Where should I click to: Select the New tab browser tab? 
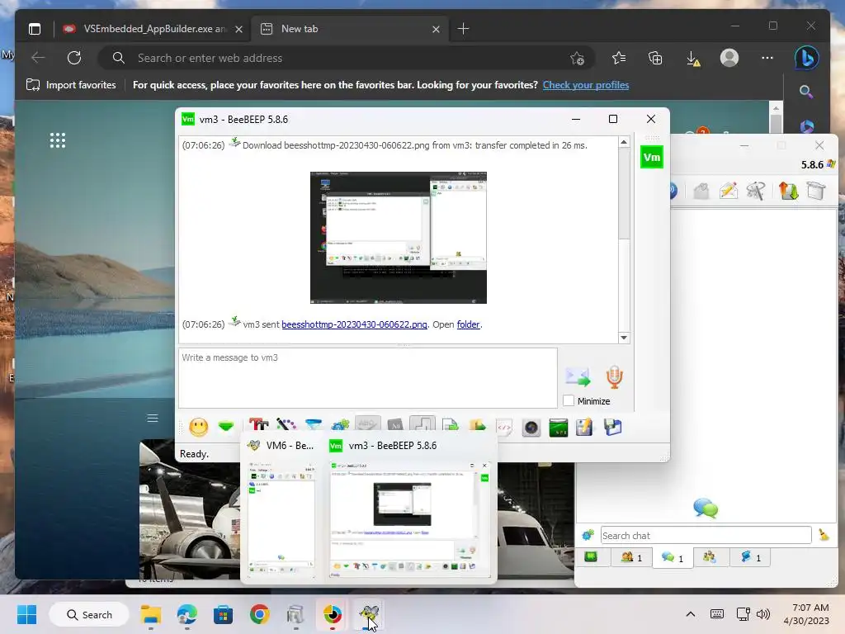[350, 29]
